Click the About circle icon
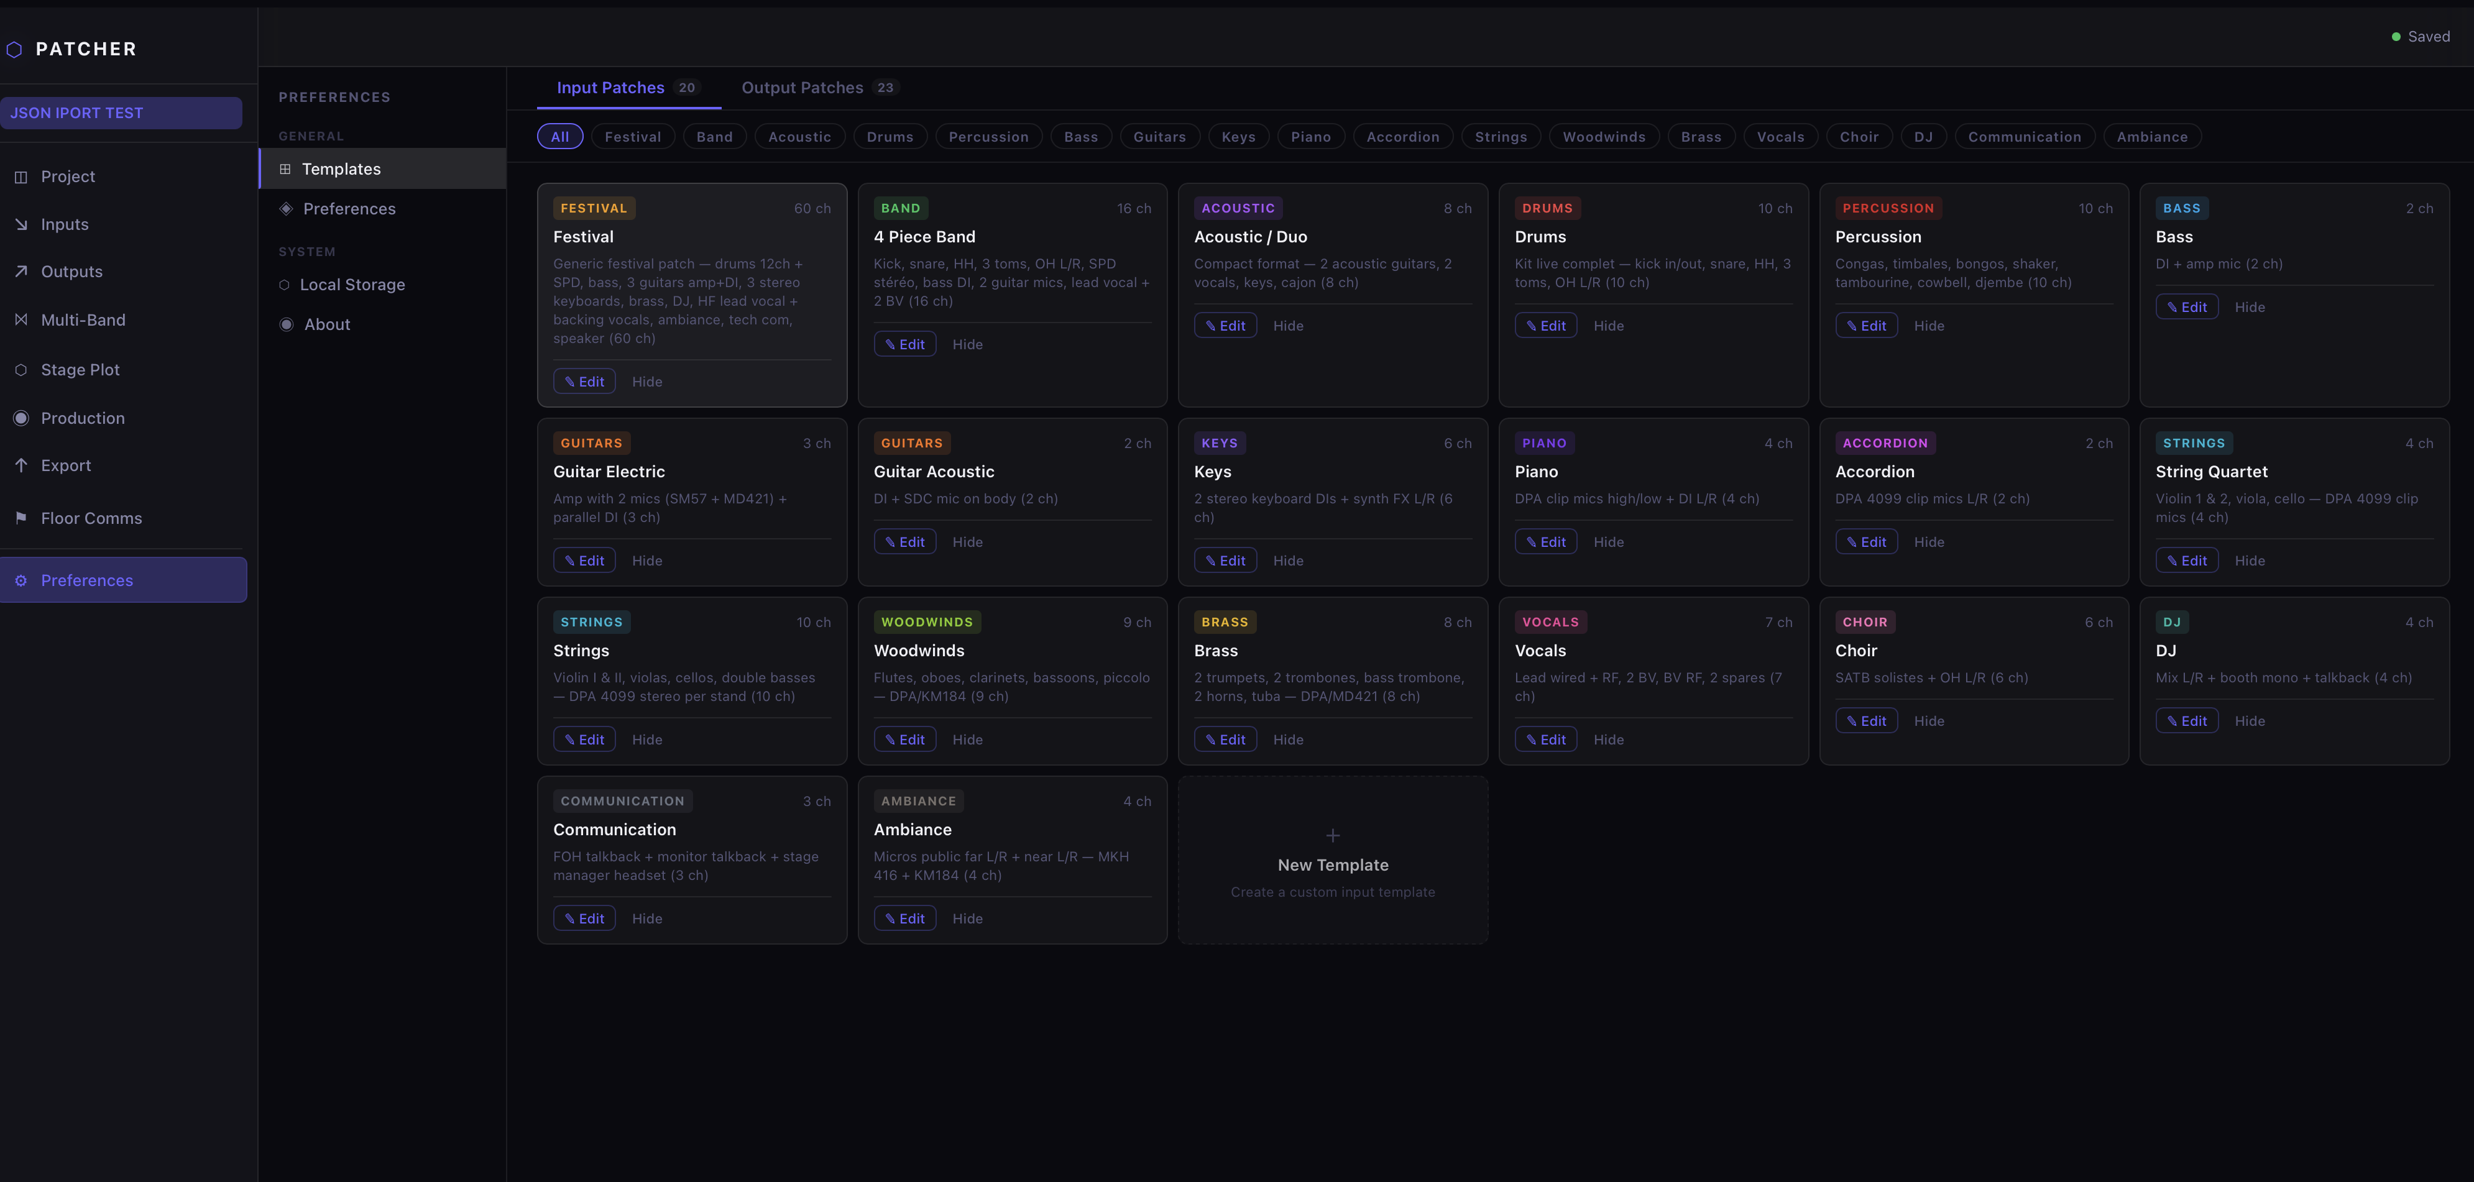The image size is (2474, 1182). click(x=286, y=324)
